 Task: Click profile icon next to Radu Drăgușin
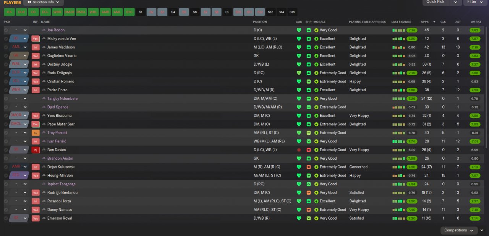(44, 73)
